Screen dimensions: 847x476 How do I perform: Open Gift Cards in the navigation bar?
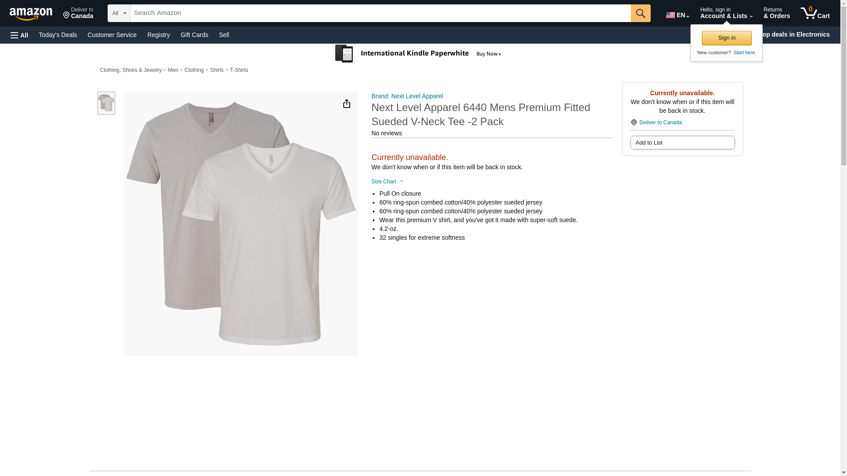point(194,35)
